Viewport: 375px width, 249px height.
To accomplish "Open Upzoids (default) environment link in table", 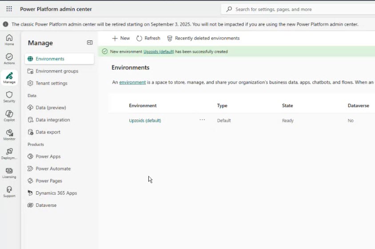I will [x=145, y=120].
